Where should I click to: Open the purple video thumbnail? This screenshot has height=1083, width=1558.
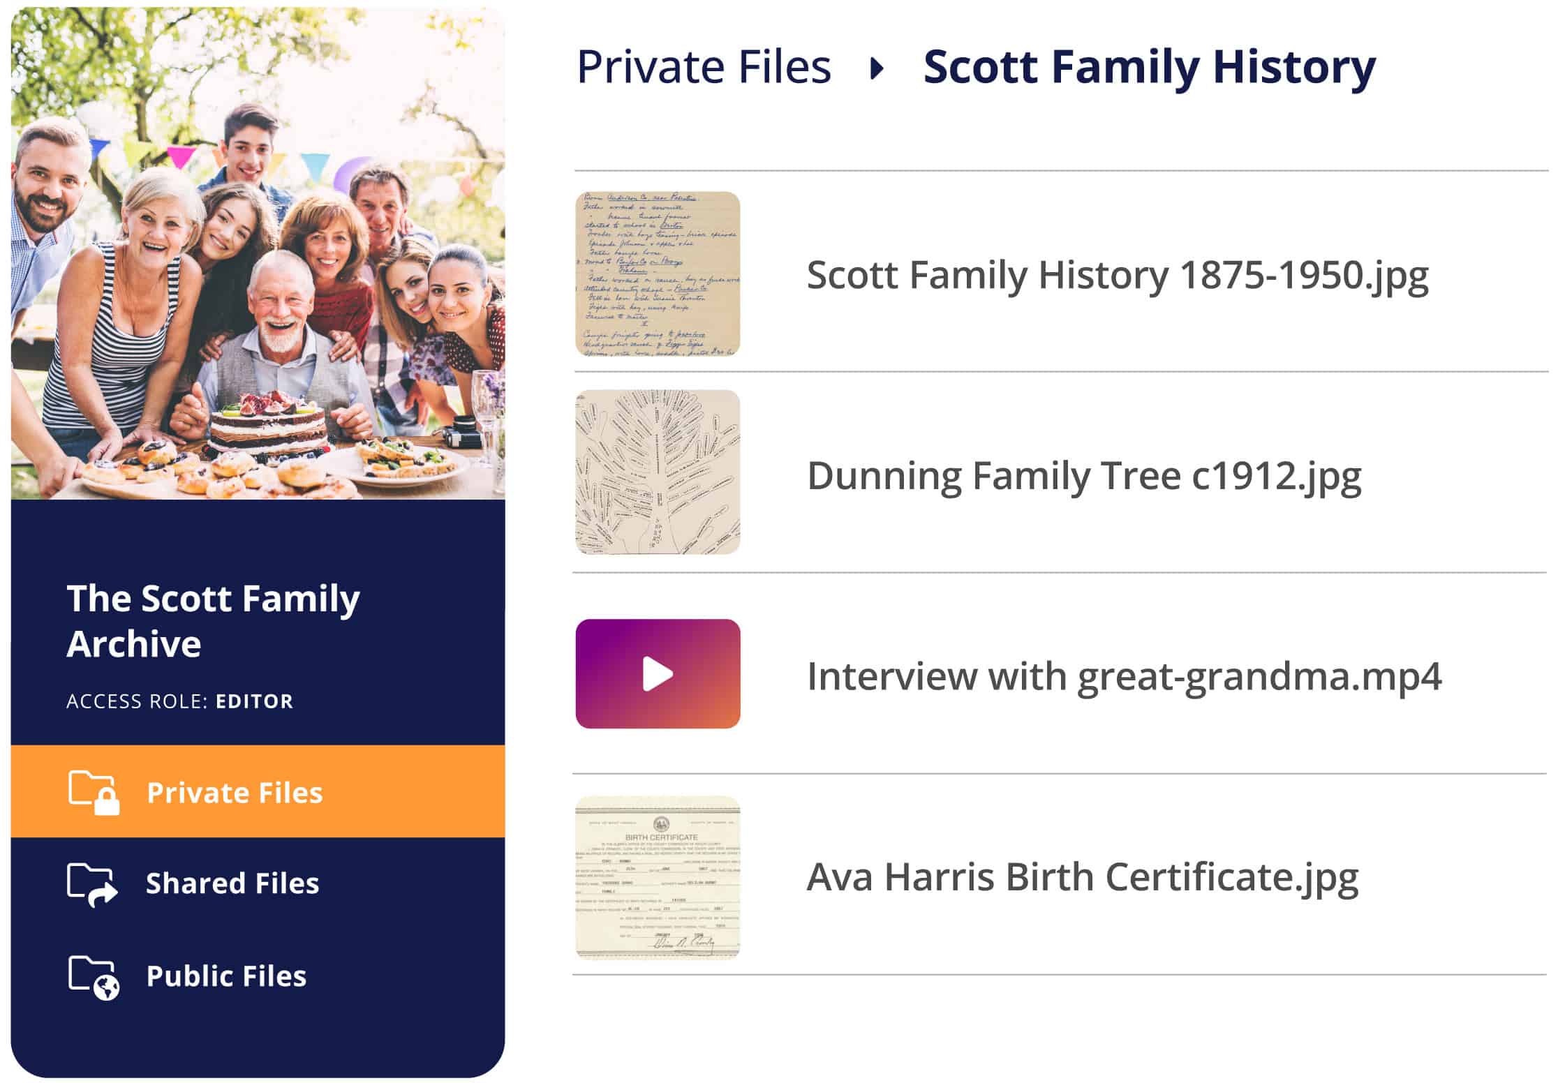(x=658, y=673)
